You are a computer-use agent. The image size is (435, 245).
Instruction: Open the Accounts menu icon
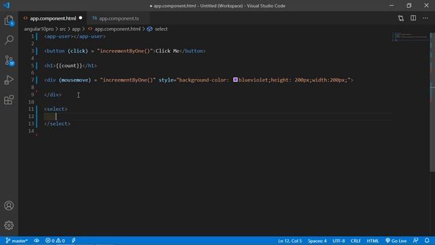[x=9, y=206]
